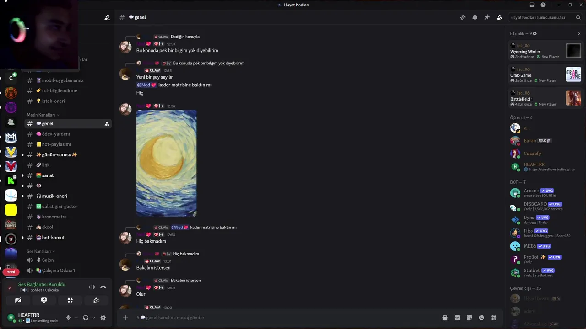Image resolution: width=586 pixels, height=329 pixels.
Task: Open the sticker picker
Action: [469, 318]
